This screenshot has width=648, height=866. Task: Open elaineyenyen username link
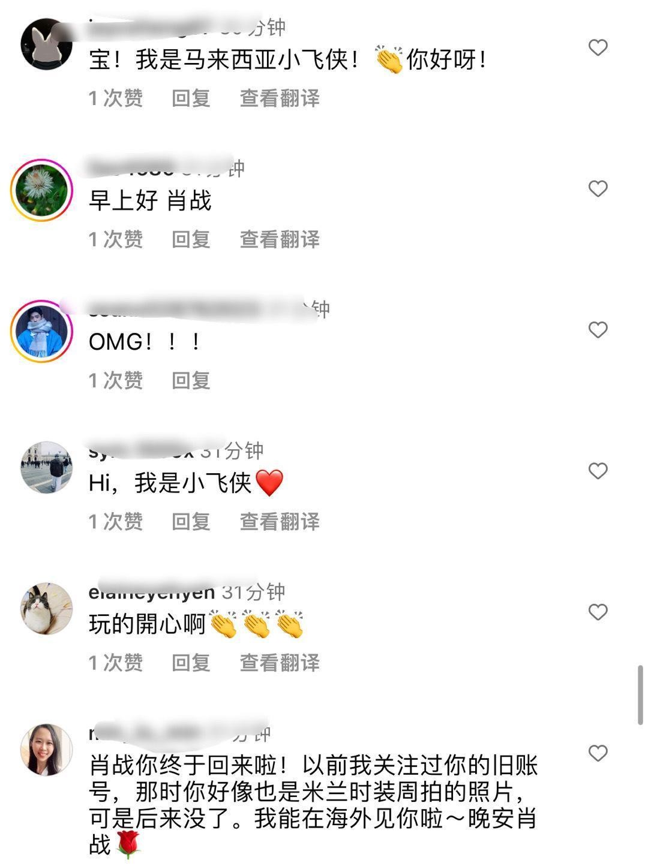click(x=152, y=593)
